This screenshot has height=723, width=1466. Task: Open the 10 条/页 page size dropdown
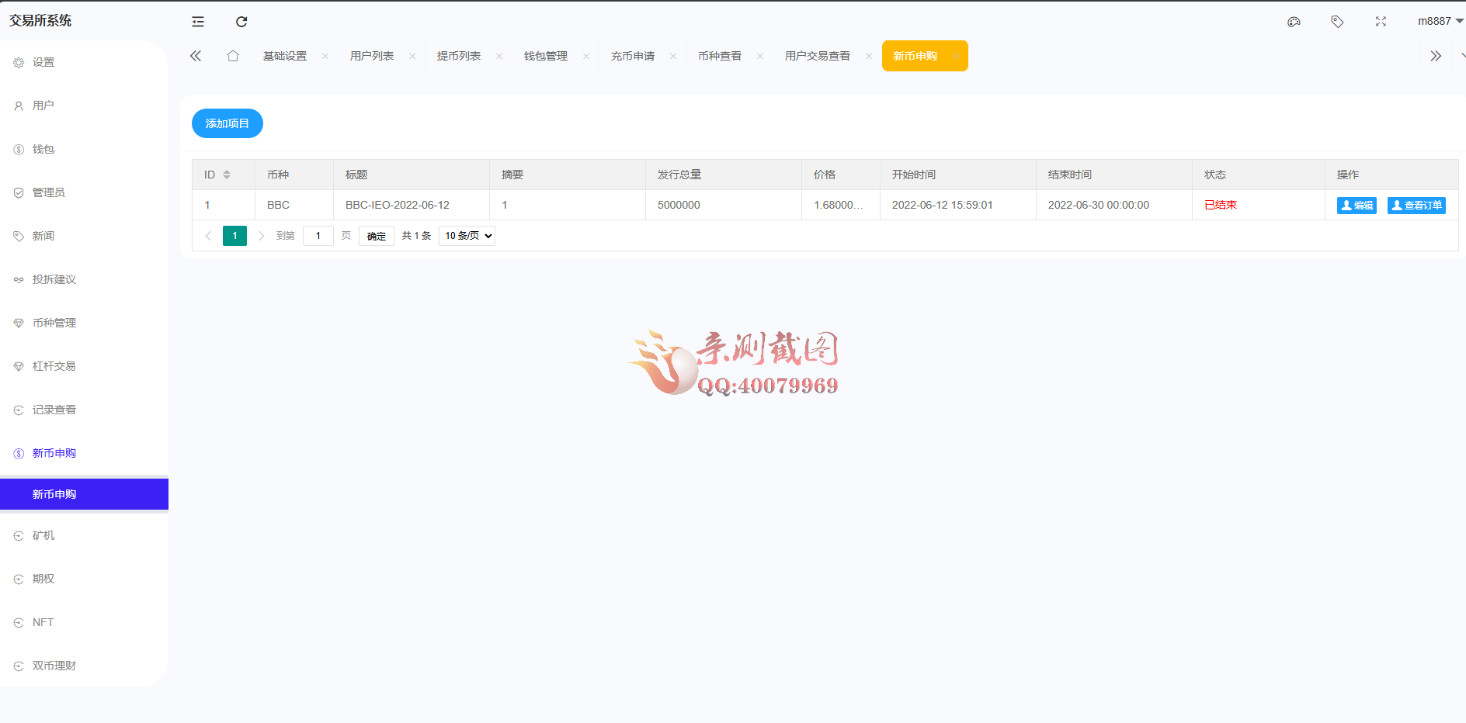pyautogui.click(x=467, y=236)
